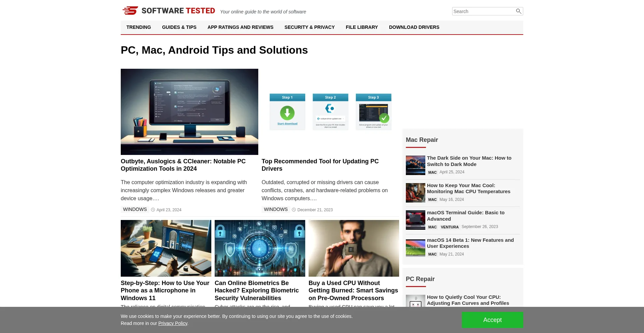Open the Privacy Policy link
The image size is (644, 333).
coord(173,323)
